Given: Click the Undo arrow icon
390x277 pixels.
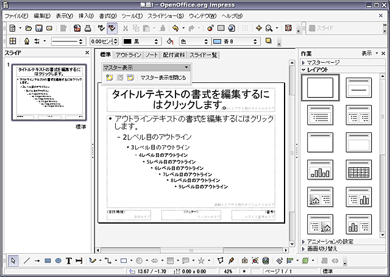Looking at the screenshot, I should click(x=175, y=28).
